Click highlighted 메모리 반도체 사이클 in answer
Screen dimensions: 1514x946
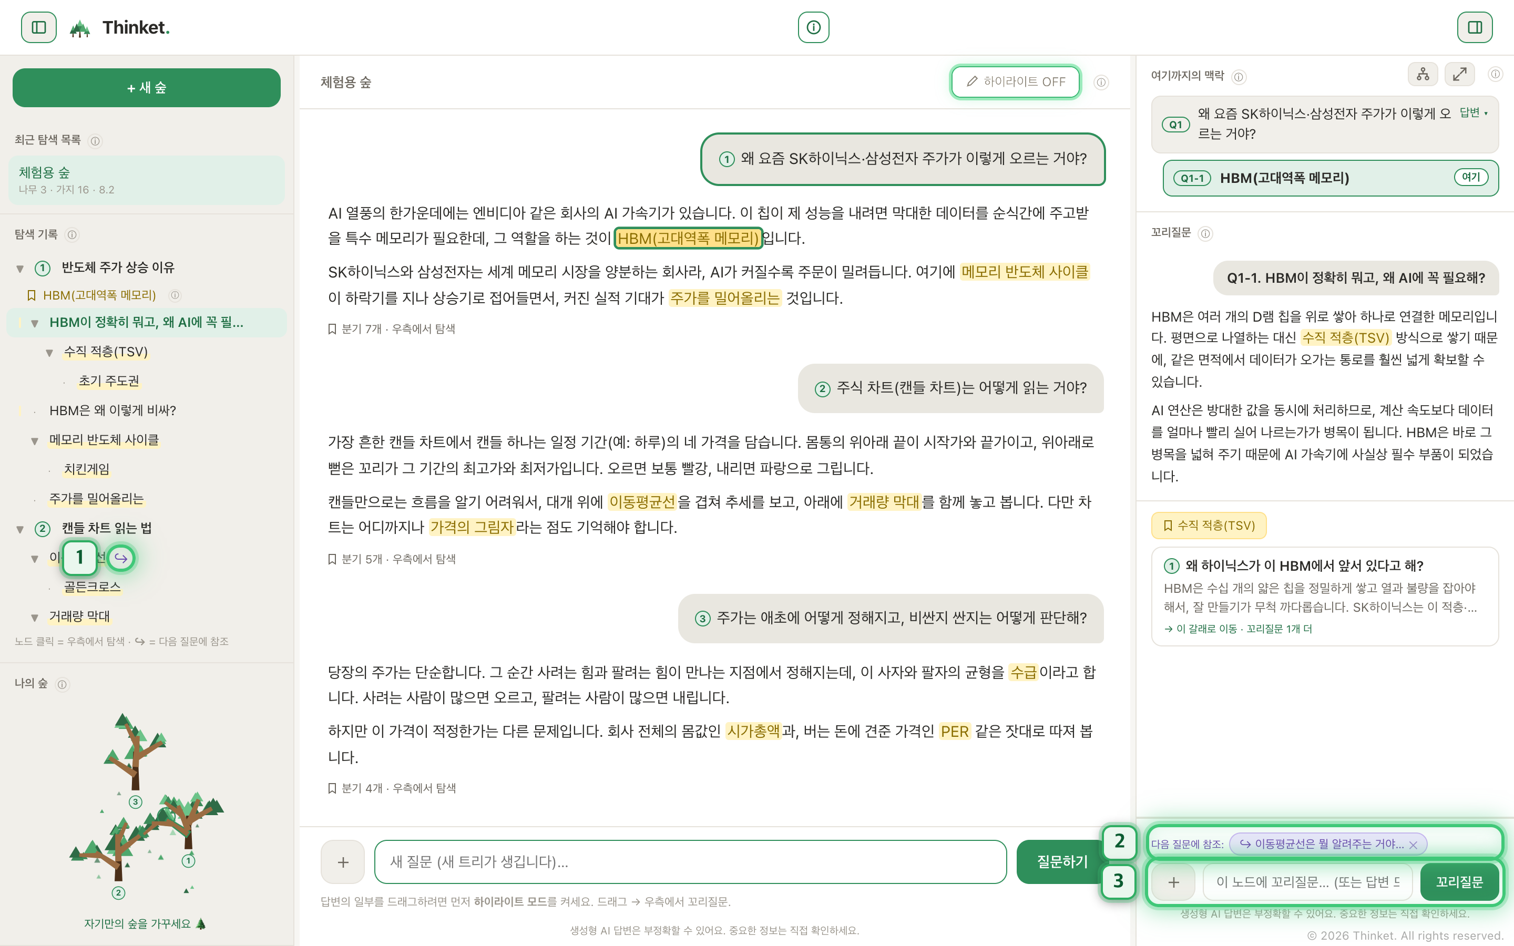[1025, 272]
